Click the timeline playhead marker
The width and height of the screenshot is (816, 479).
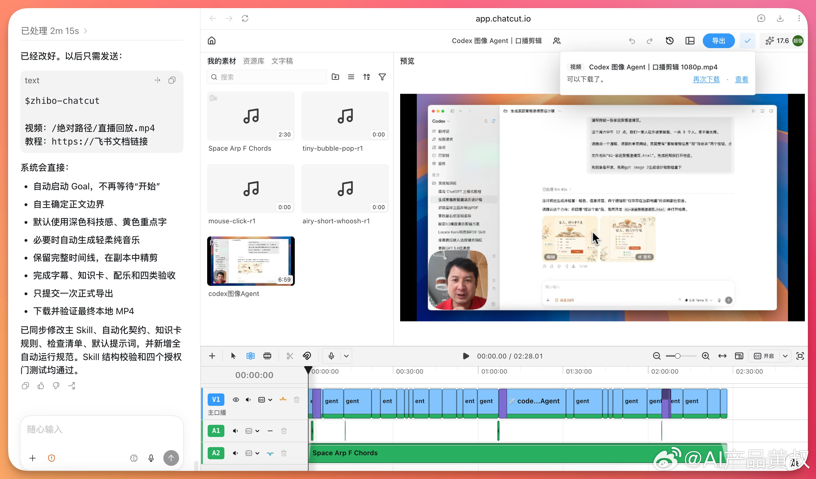(x=308, y=370)
